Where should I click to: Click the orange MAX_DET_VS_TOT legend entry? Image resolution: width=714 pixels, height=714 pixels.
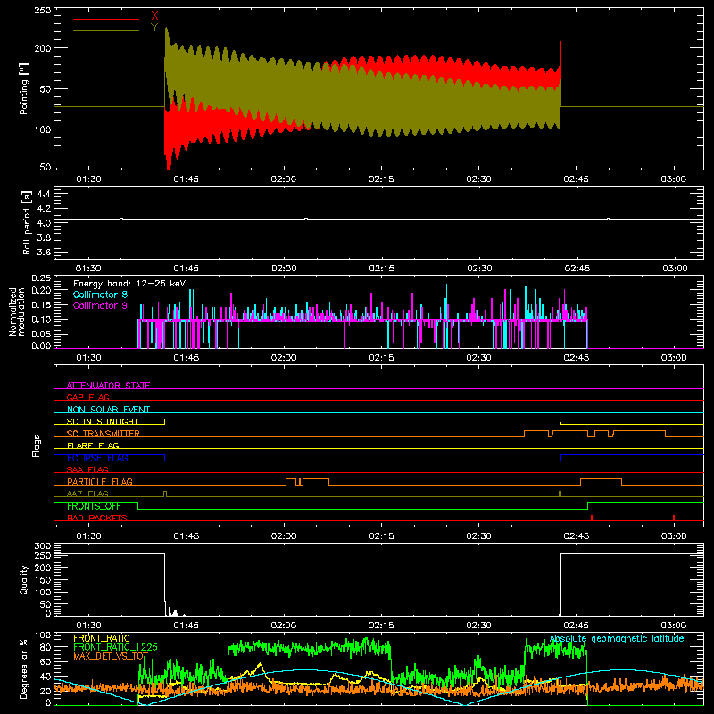click(111, 656)
